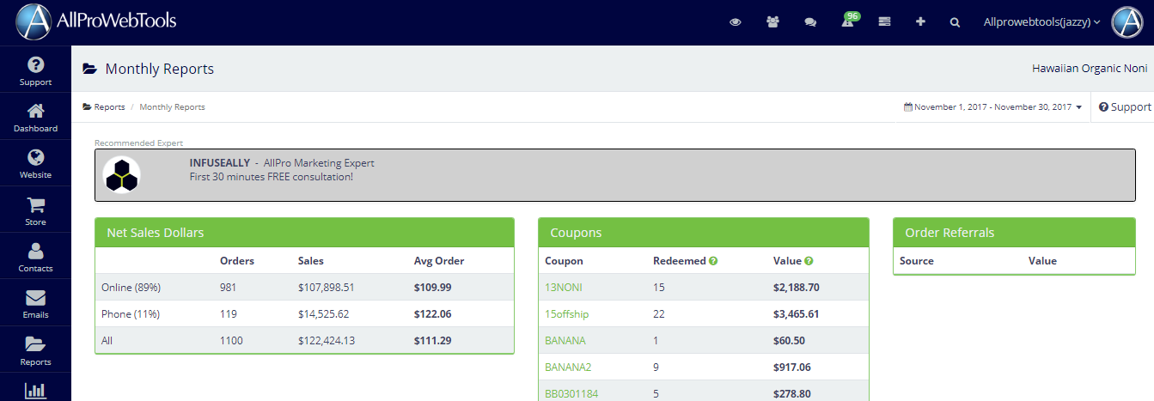This screenshot has height=401, width=1154.
Task: Click the $109.99 average order value
Action: pos(433,288)
